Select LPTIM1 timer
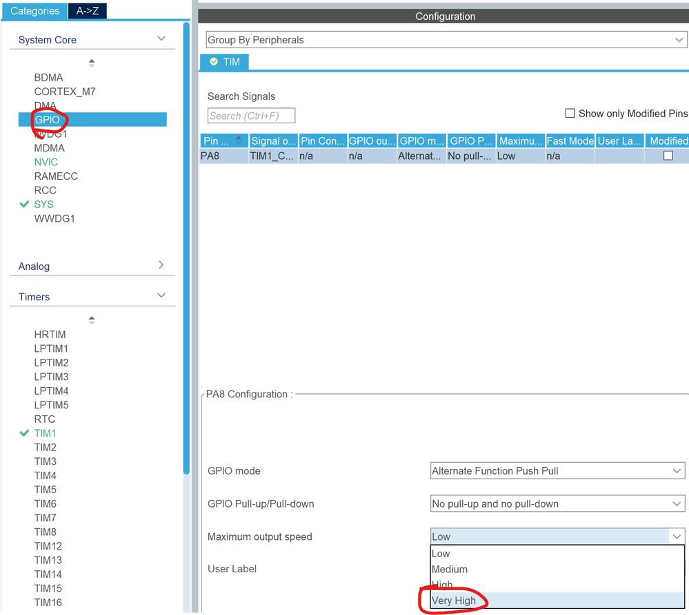The width and height of the screenshot is (689, 615). pyautogui.click(x=51, y=348)
